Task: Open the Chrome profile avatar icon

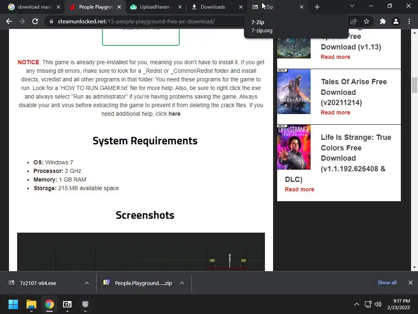Action: pos(396,21)
